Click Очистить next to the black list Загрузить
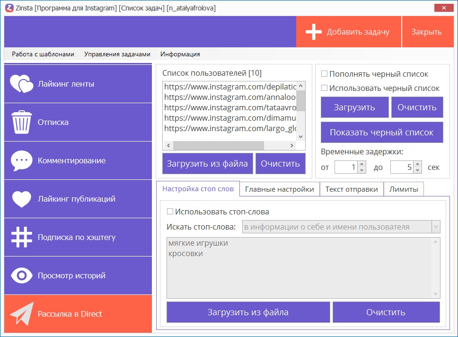The width and height of the screenshot is (458, 337). [x=417, y=107]
